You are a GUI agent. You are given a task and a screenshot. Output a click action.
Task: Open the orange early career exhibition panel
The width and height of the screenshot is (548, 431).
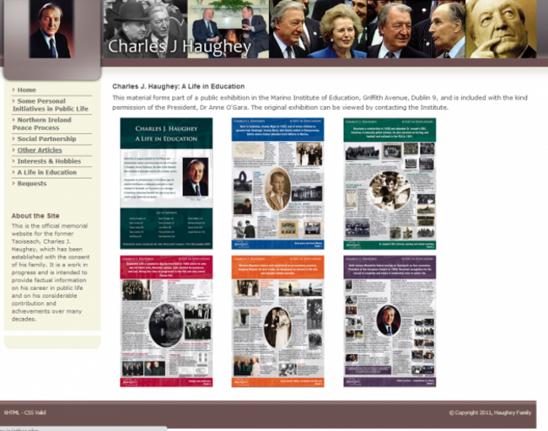(277, 321)
